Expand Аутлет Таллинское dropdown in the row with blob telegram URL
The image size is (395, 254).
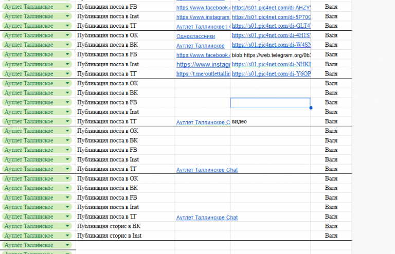[x=67, y=54]
